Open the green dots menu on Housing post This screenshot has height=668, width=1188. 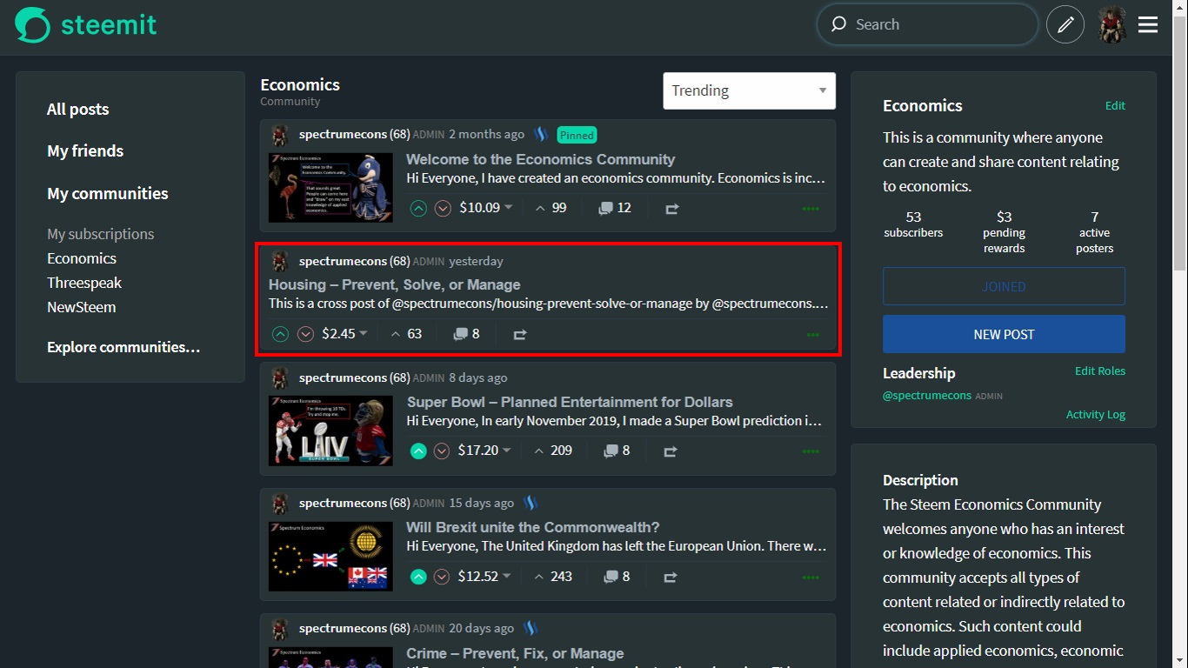(813, 334)
